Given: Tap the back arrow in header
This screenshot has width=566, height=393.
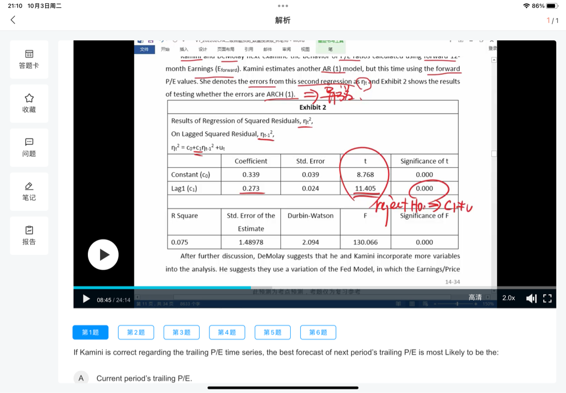Looking at the screenshot, I should pyautogui.click(x=13, y=20).
